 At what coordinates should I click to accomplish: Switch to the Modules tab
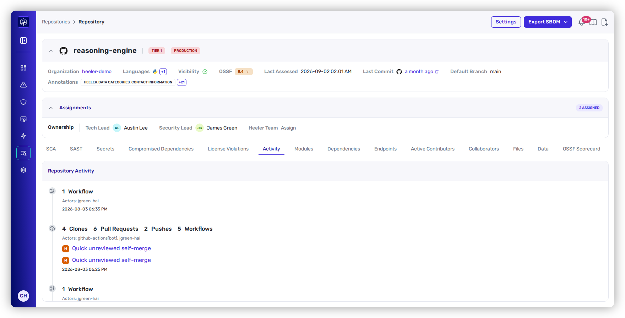coord(304,149)
